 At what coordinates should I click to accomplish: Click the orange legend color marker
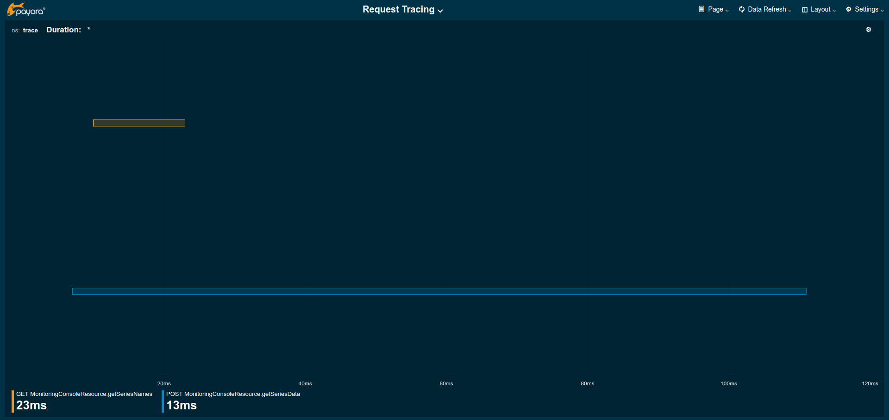coord(13,401)
